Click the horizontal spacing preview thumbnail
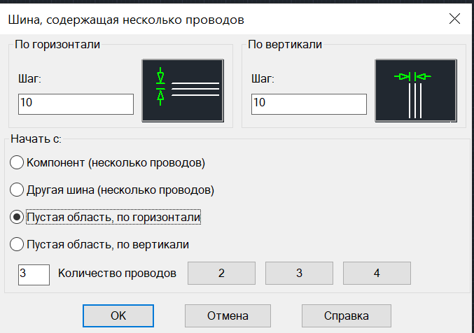Image resolution: width=474 pixels, height=333 pixels. click(x=183, y=91)
